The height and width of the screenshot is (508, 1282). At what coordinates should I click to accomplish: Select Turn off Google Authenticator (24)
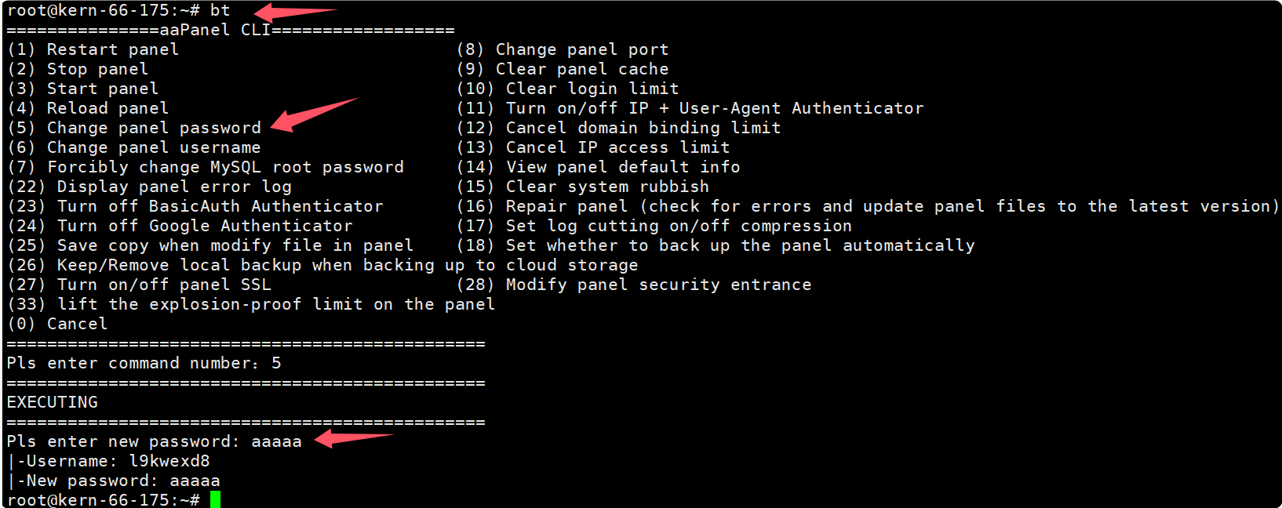180,226
